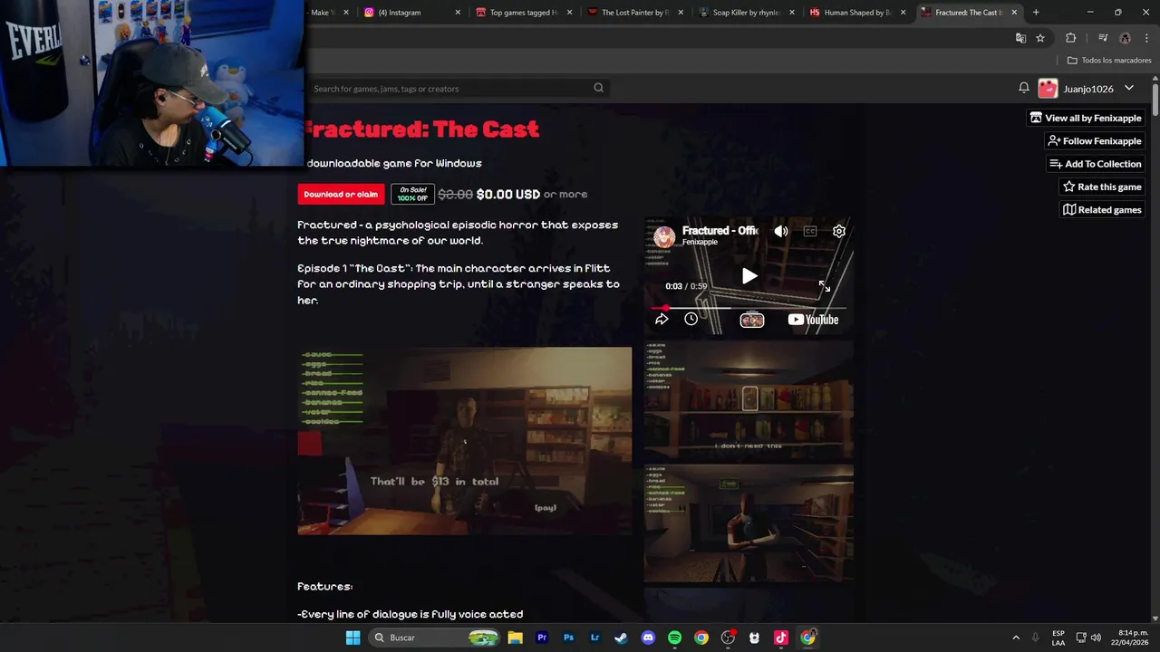Rate this game
The width and height of the screenshot is (1160, 652).
click(1102, 187)
